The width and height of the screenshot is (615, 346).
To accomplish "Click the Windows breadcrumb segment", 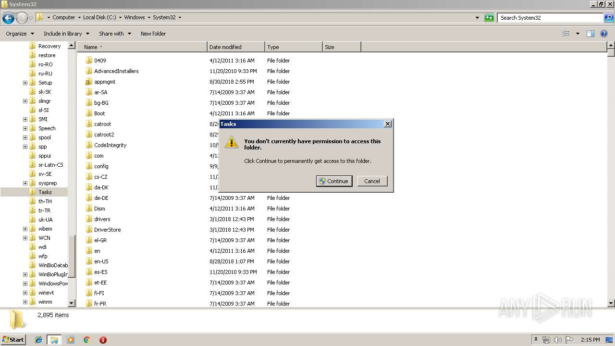I will (135, 17).
